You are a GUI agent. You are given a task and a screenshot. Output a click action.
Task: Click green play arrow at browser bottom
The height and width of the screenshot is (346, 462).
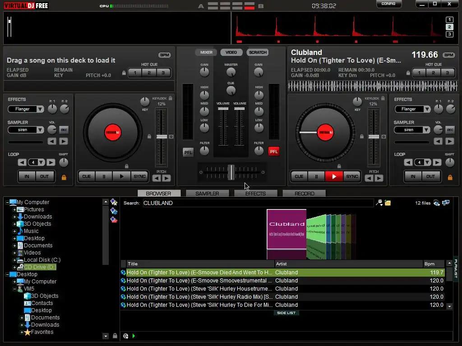(x=134, y=336)
